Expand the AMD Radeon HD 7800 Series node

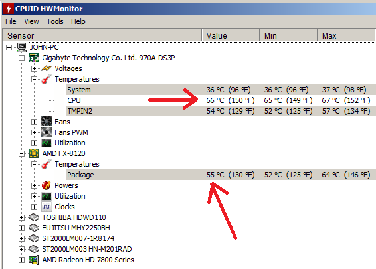click(x=21, y=260)
